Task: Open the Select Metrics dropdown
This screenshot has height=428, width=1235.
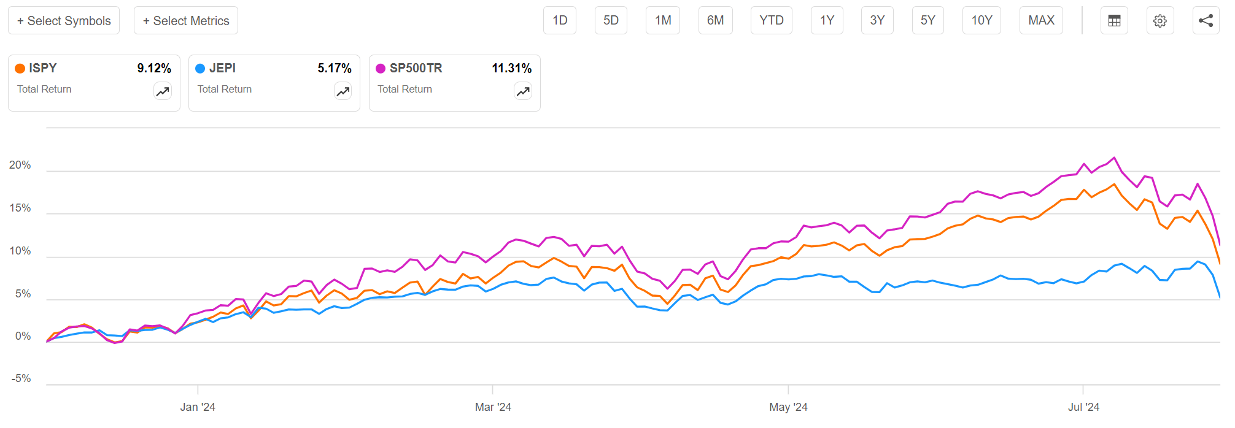Action: tap(186, 21)
